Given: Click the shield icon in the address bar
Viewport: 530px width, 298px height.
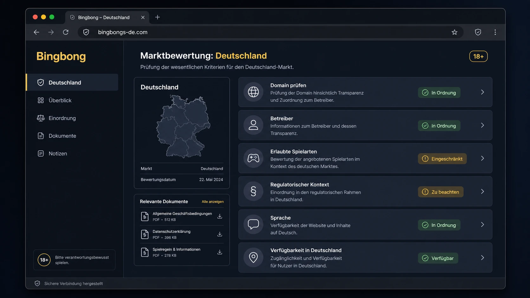Looking at the screenshot, I should pyautogui.click(x=86, y=32).
